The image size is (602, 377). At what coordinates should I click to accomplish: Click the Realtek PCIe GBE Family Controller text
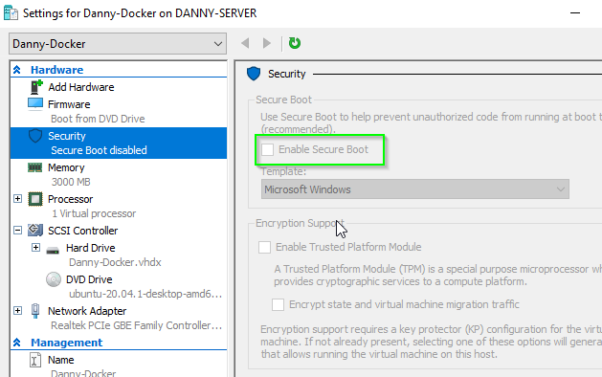tap(137, 325)
